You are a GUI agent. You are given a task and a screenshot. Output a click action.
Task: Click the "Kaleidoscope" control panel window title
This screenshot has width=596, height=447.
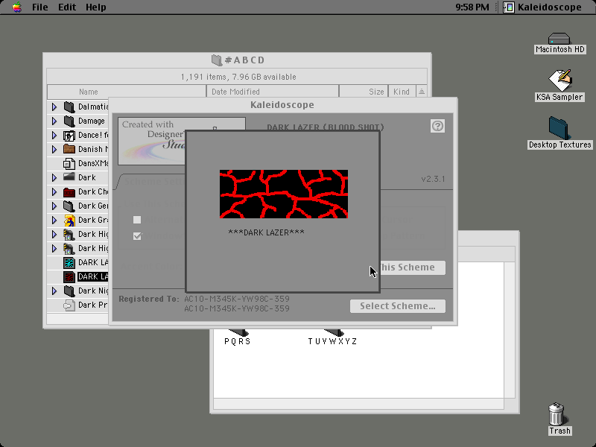pos(282,105)
